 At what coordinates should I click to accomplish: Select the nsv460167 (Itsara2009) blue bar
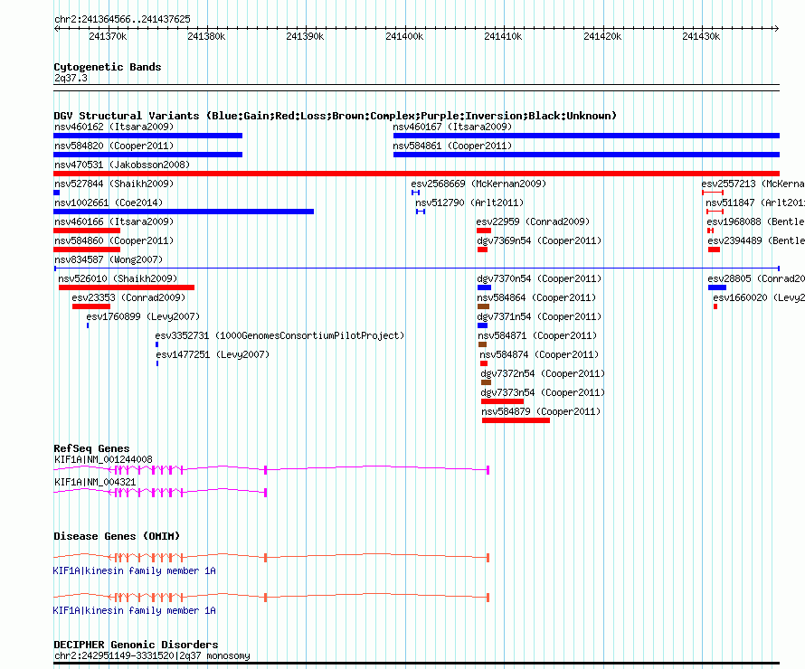586,136
